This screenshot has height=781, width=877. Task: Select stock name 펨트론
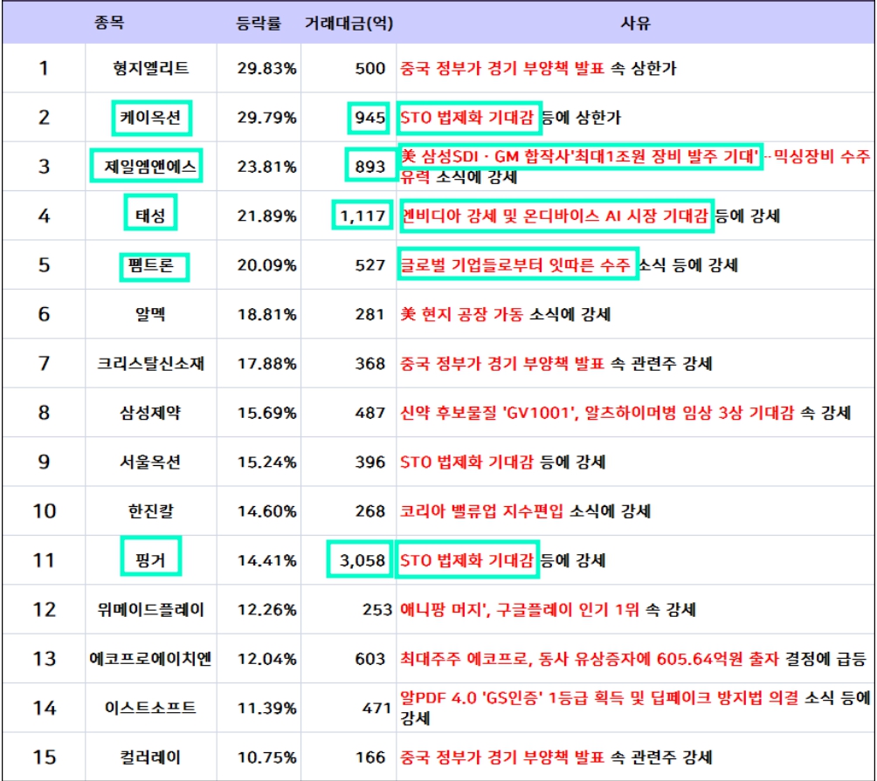[x=151, y=264]
